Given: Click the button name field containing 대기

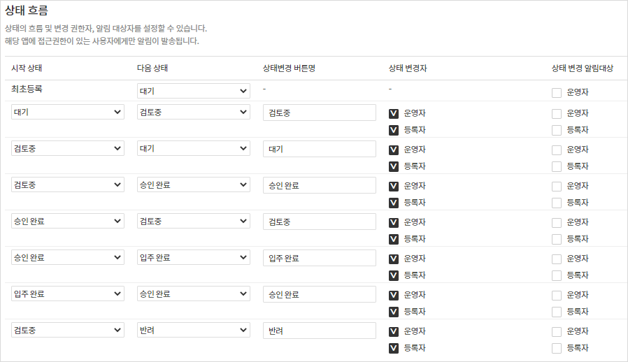Looking at the screenshot, I should (x=319, y=148).
